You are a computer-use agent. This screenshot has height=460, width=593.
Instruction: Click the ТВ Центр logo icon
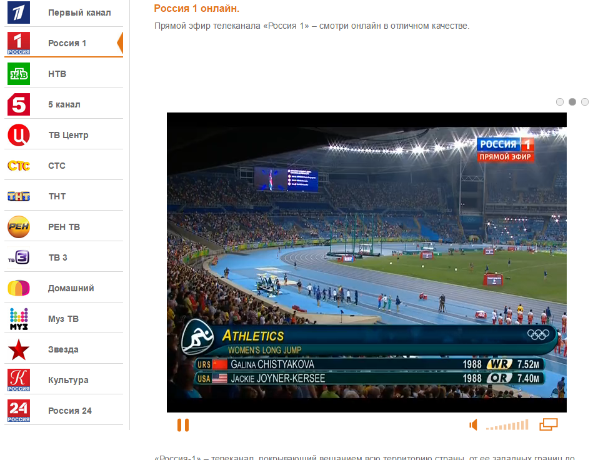coord(19,135)
